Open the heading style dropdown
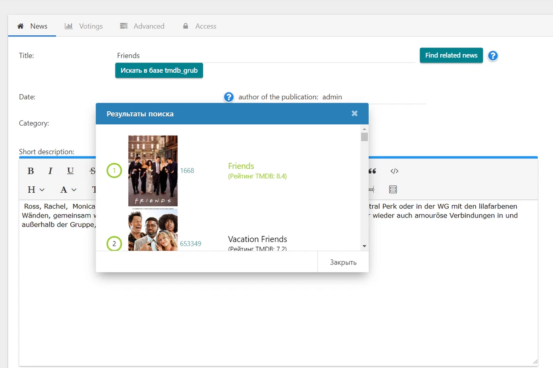Viewport: 553px width, 368px height. click(36, 190)
